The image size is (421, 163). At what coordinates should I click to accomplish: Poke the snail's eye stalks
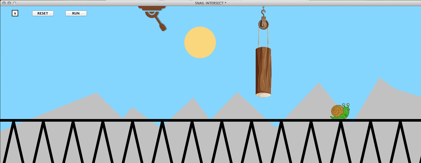click(x=345, y=105)
